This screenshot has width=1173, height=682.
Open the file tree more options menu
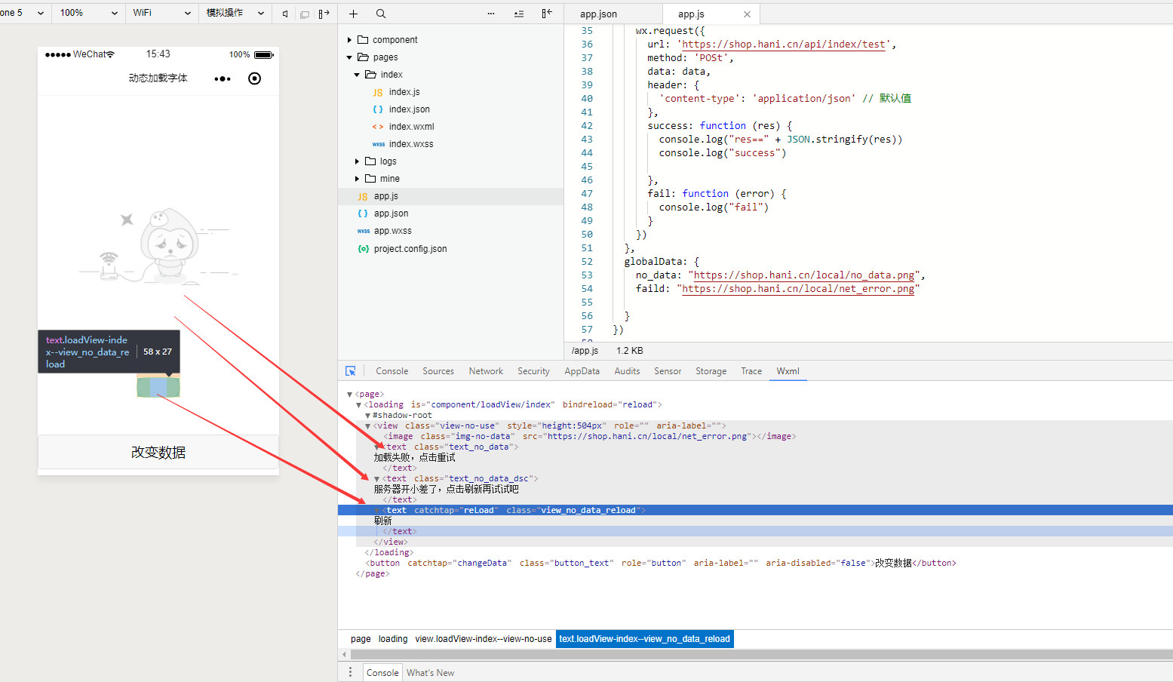(x=491, y=14)
